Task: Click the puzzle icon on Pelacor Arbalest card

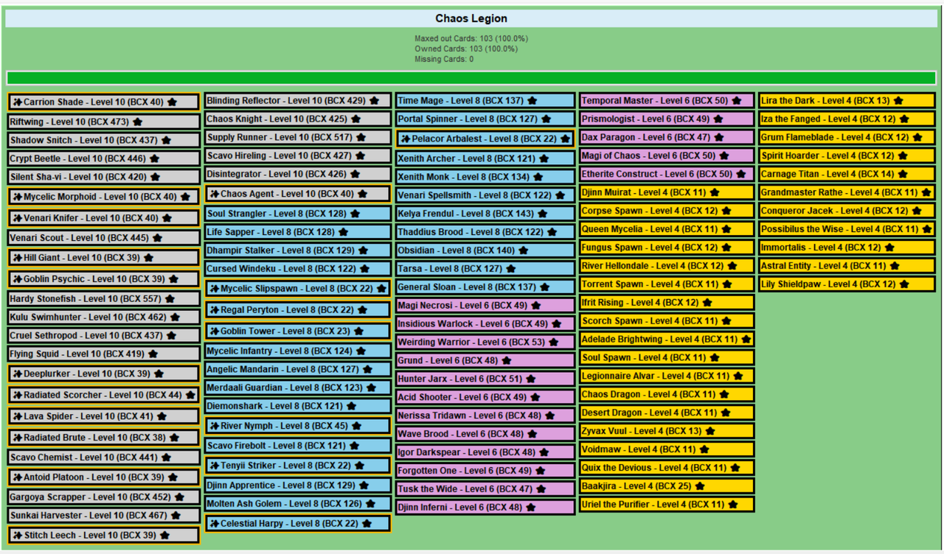Action: click(x=406, y=138)
